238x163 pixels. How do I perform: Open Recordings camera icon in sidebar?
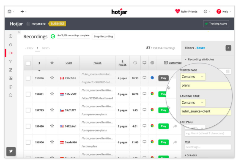click(x=10, y=53)
